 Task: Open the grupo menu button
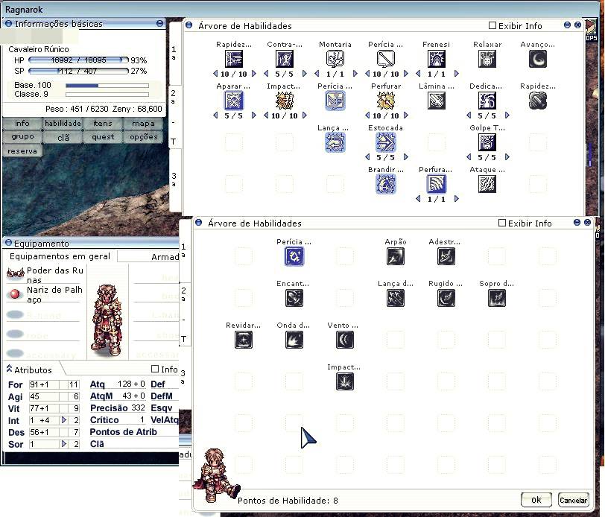coord(22,136)
